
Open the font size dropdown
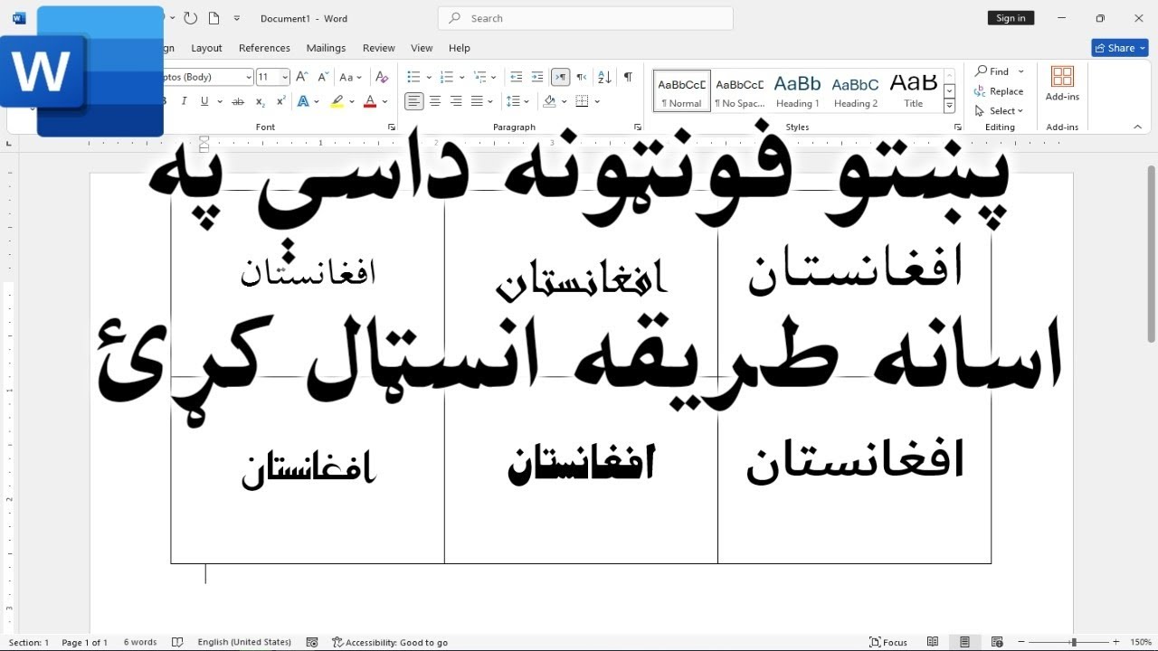(x=285, y=77)
